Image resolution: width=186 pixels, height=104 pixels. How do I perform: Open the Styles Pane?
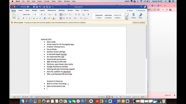[127, 16]
